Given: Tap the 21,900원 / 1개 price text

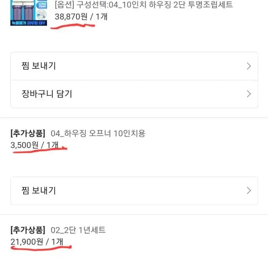Looking at the screenshot, I should (x=37, y=242).
